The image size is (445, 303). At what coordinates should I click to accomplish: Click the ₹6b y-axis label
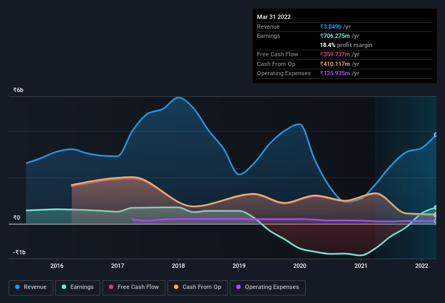18,90
